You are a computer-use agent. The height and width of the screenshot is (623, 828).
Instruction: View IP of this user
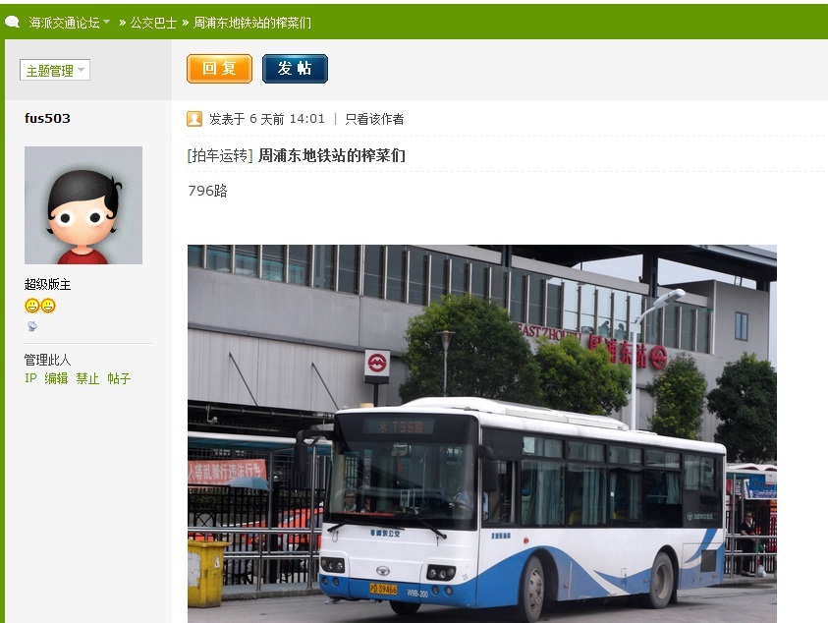(30, 377)
